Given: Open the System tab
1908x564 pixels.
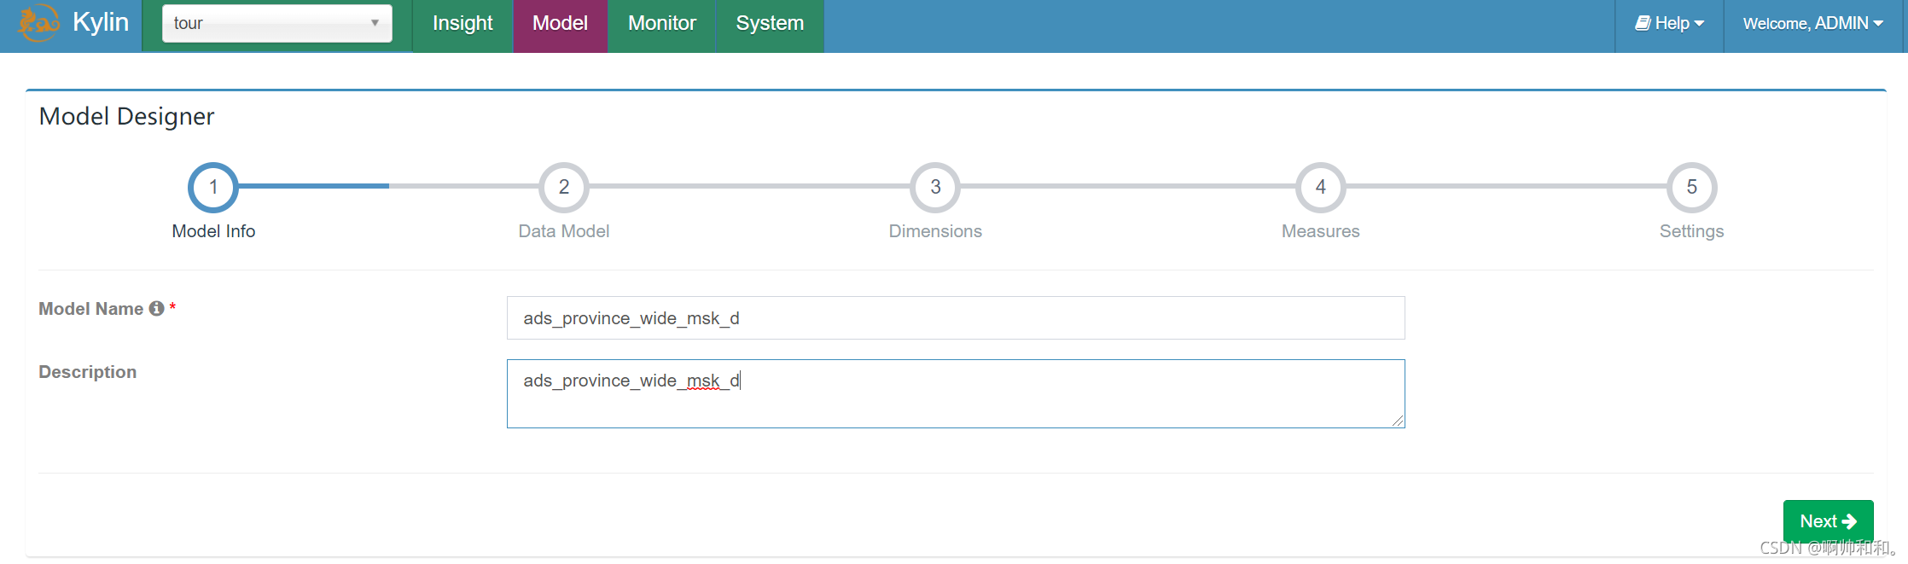Looking at the screenshot, I should [x=770, y=24].
